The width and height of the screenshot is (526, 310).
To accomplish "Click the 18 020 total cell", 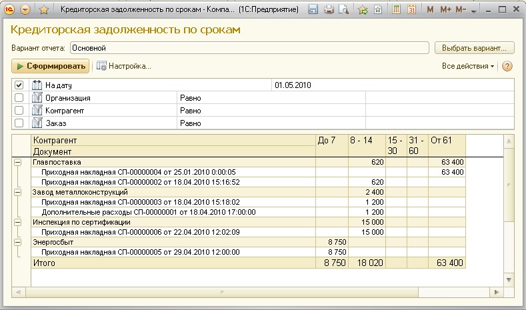I will [367, 263].
